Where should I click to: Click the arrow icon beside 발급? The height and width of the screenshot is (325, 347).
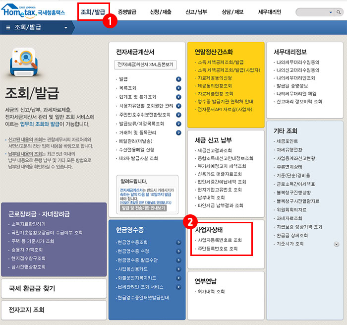pos(178,79)
